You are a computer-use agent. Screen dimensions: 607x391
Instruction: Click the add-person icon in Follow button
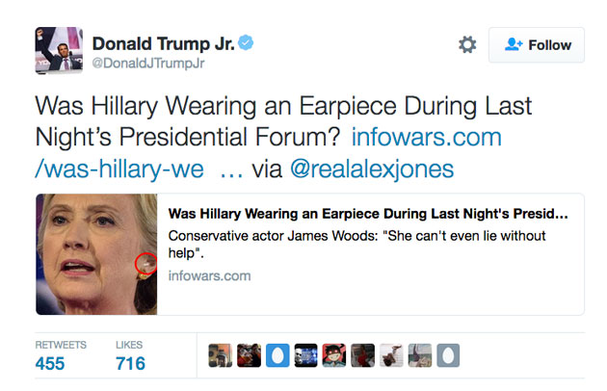[514, 44]
